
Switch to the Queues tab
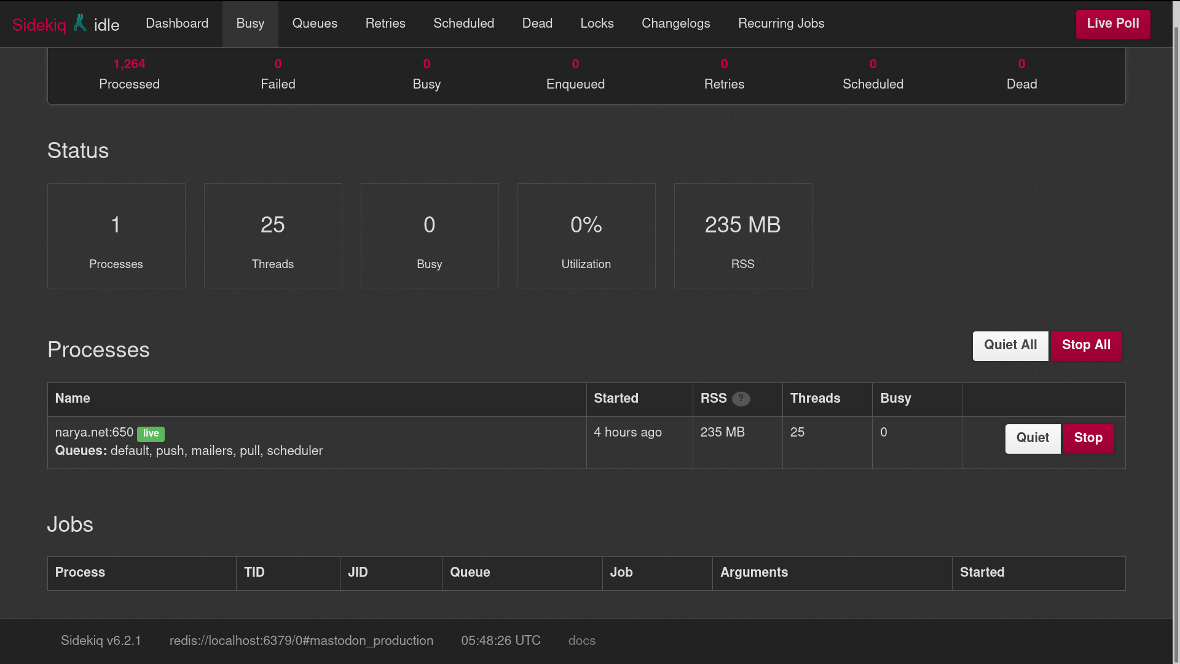pos(315,23)
